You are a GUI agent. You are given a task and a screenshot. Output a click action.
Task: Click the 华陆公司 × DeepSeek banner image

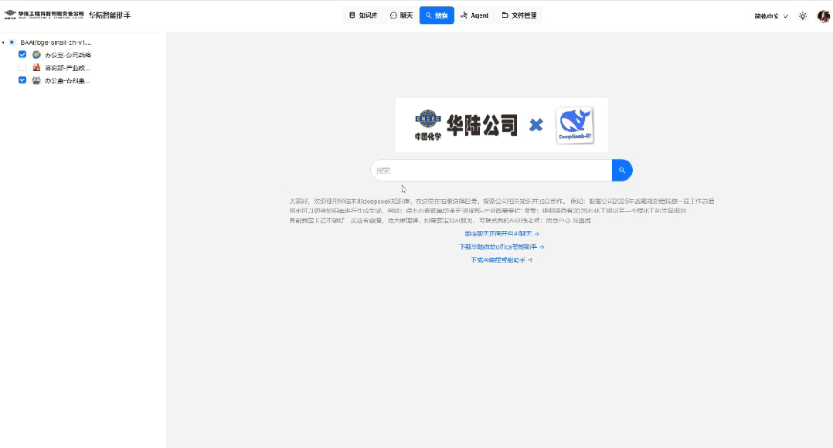[501, 125]
